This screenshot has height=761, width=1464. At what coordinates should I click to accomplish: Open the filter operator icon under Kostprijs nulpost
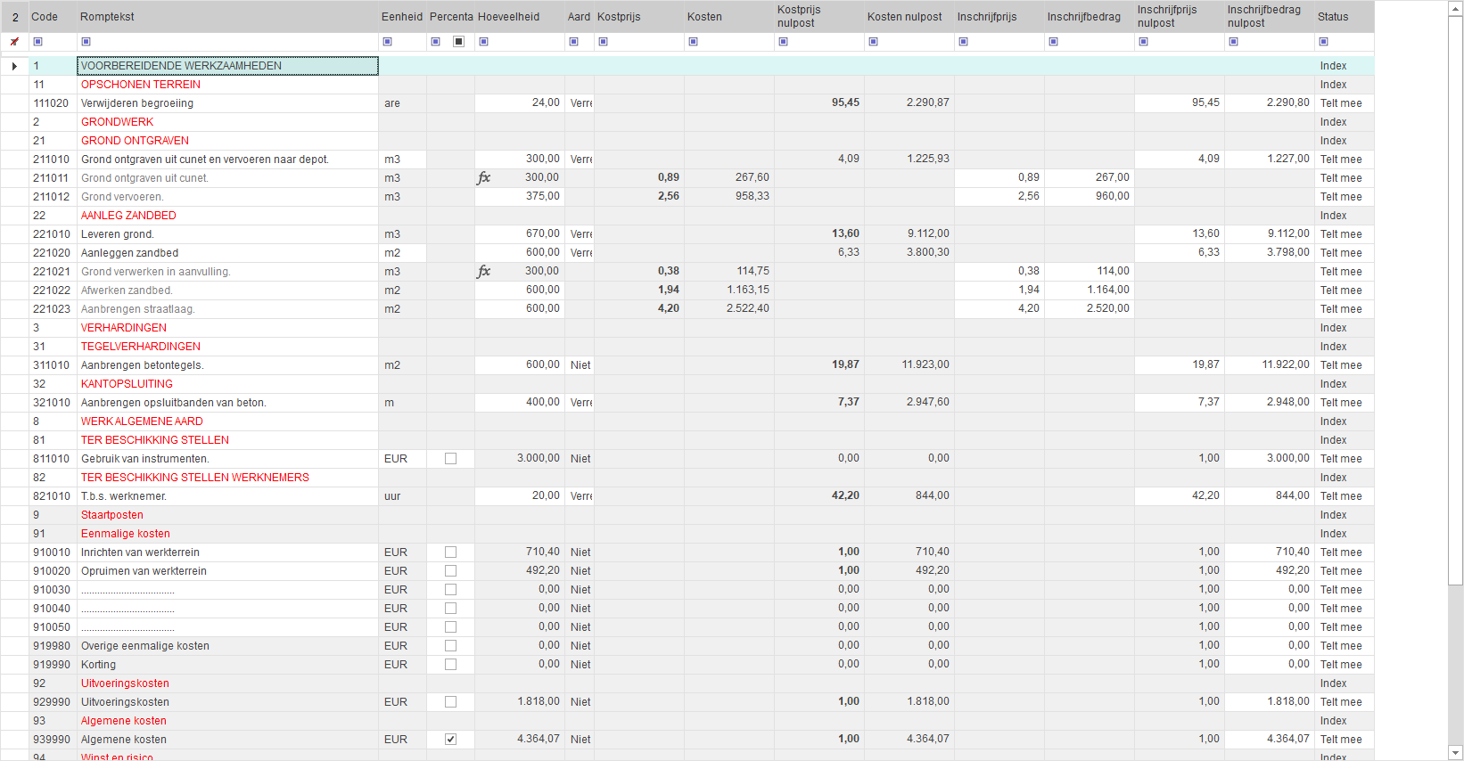[783, 42]
